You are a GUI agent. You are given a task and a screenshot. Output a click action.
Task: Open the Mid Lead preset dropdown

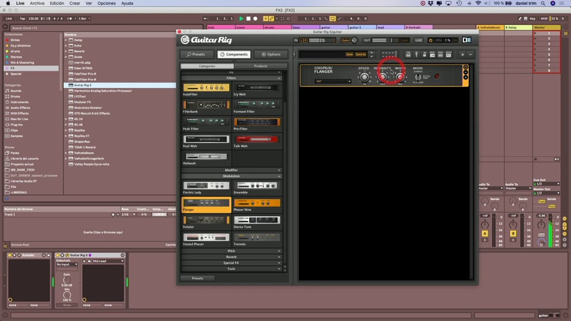(108, 261)
